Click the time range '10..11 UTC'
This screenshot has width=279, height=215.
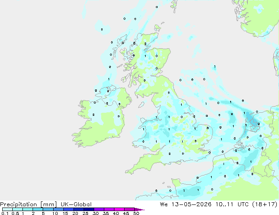[x=232, y=204]
